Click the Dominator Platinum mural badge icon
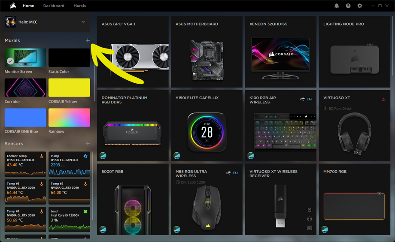This screenshot has width=395, height=242. click(103, 156)
